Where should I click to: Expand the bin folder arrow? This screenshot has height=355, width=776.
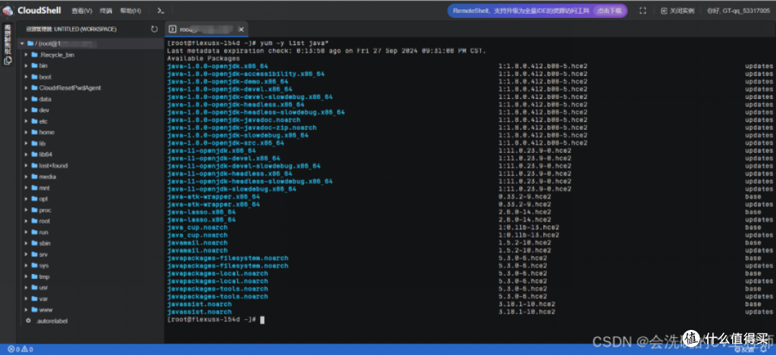tap(27, 66)
